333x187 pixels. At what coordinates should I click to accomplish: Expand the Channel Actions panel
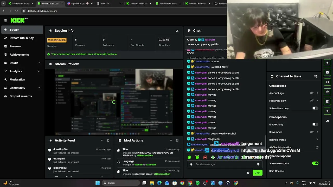pos(316,76)
